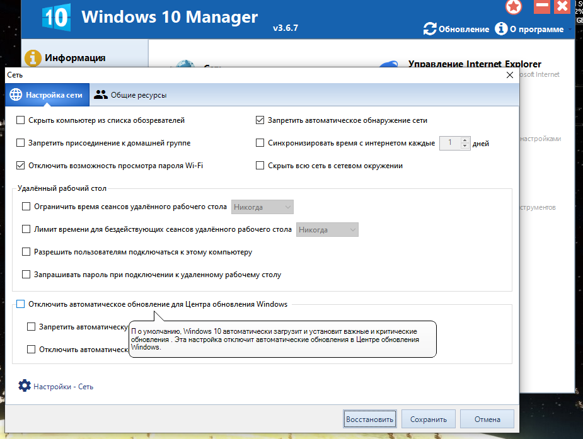The width and height of the screenshot is (583, 439).
Task: Switch to the Общие ресурсы tab
Action: click(x=131, y=95)
